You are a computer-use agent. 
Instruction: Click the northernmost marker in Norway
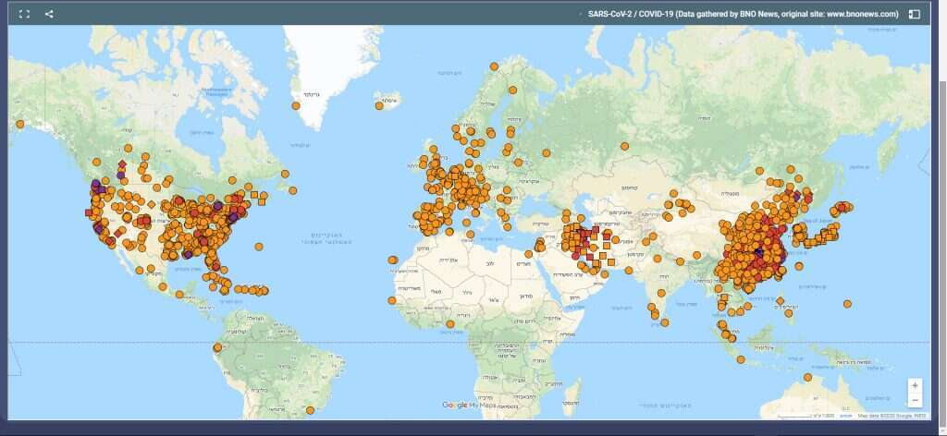[x=495, y=67]
